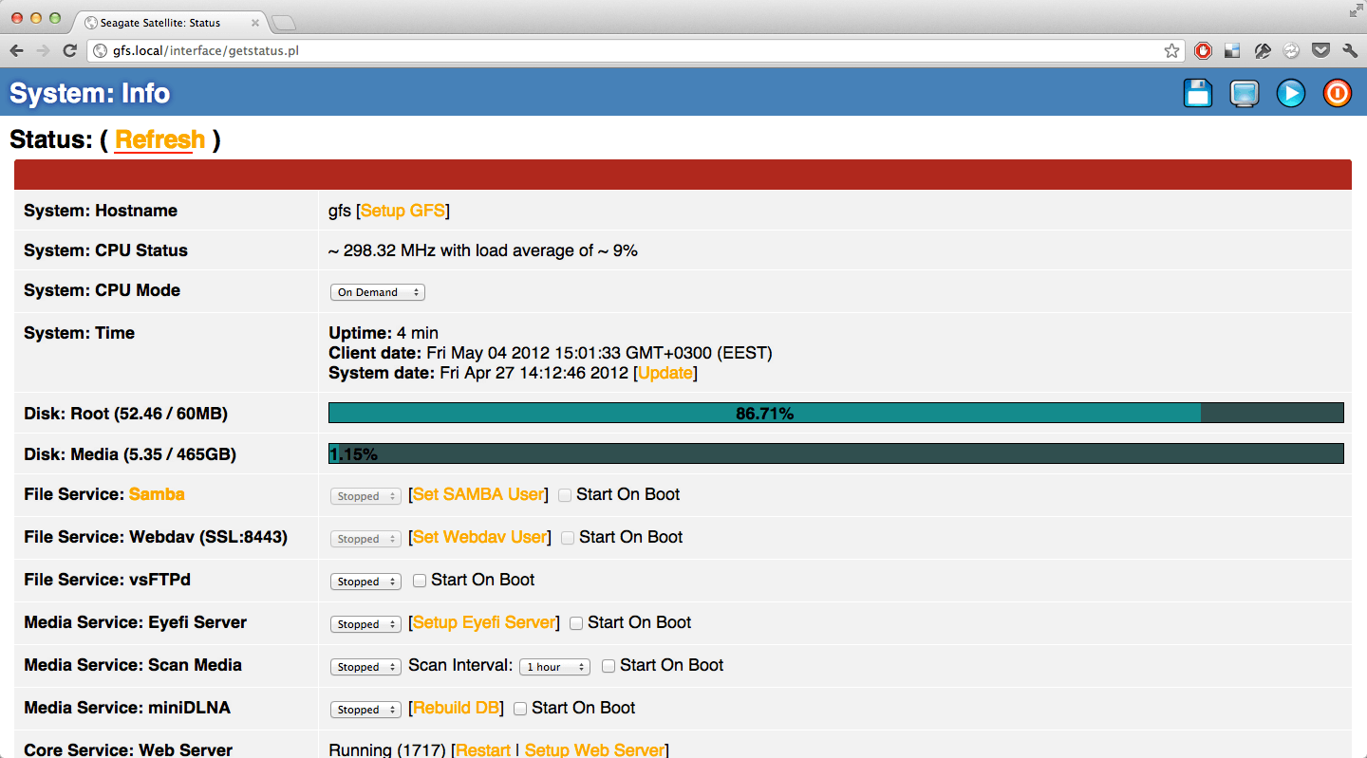
Task: Click the browser forward arrow
Action: [43, 50]
